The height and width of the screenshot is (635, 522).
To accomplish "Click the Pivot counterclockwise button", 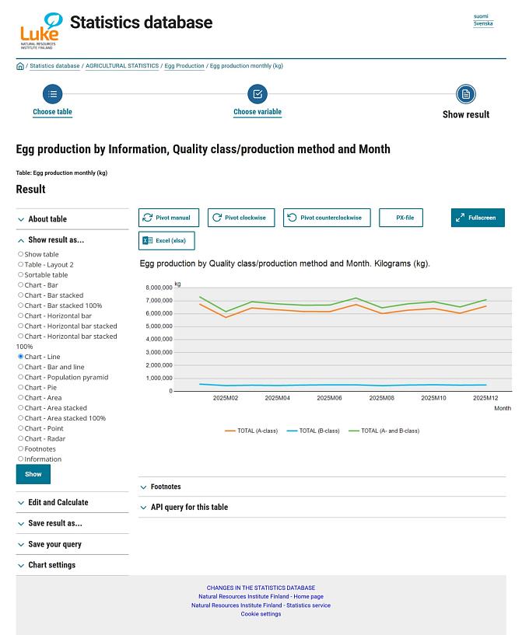I will click(327, 218).
